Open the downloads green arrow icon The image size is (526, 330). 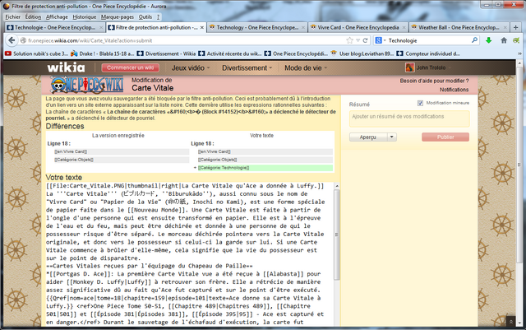coord(488,40)
